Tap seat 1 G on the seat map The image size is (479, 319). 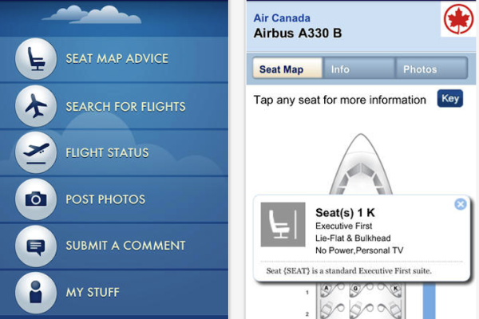pos(355,289)
